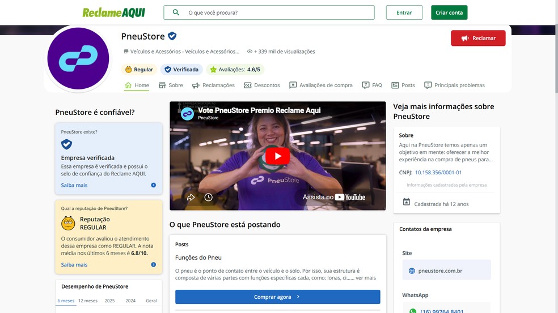Click the Funções do Pneu post title

(x=198, y=258)
